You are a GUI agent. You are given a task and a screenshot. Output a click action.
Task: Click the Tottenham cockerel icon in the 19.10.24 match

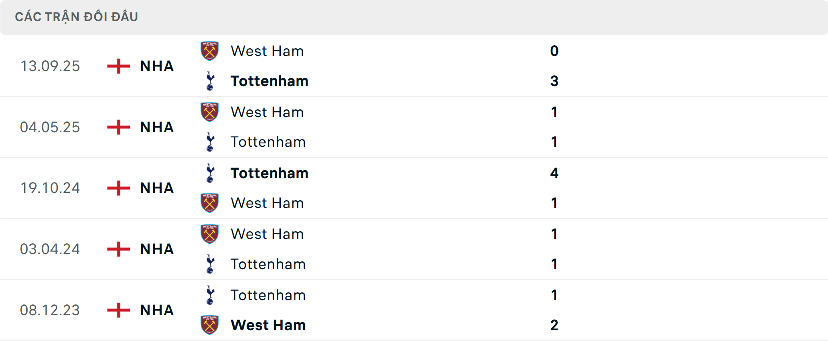click(210, 173)
